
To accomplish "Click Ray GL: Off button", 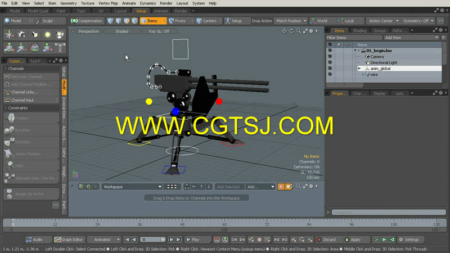I will pos(159,31).
